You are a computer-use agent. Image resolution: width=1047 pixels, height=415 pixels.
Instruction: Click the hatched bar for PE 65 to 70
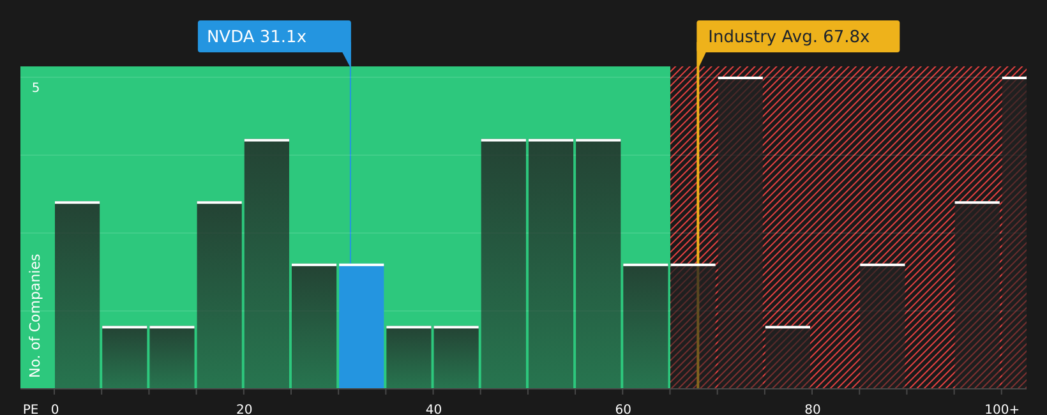pyautogui.click(x=693, y=326)
